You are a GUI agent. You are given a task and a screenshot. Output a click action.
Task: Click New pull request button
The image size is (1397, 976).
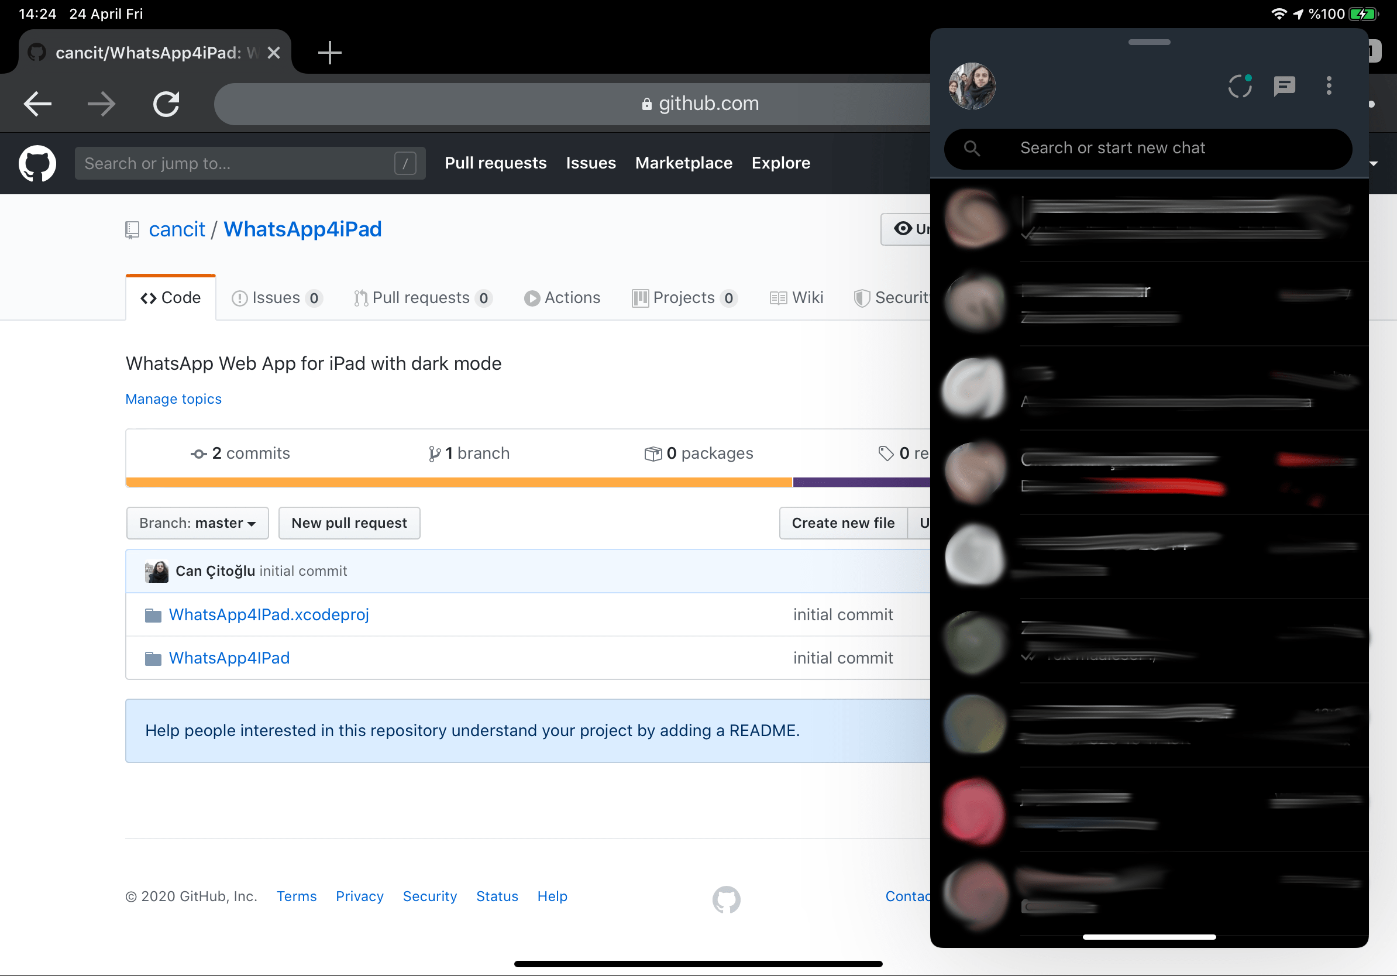[x=349, y=523]
